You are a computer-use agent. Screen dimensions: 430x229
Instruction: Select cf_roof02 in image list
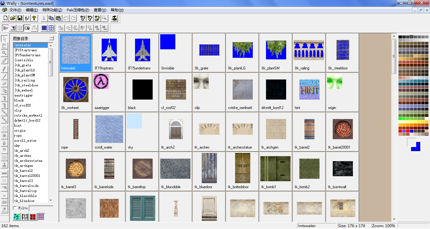tap(31, 105)
